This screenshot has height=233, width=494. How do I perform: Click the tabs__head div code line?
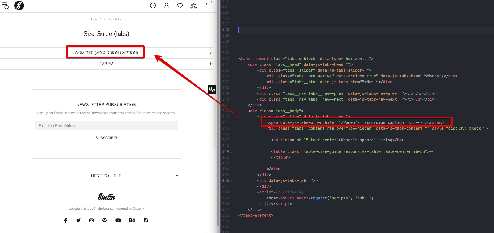(300, 64)
